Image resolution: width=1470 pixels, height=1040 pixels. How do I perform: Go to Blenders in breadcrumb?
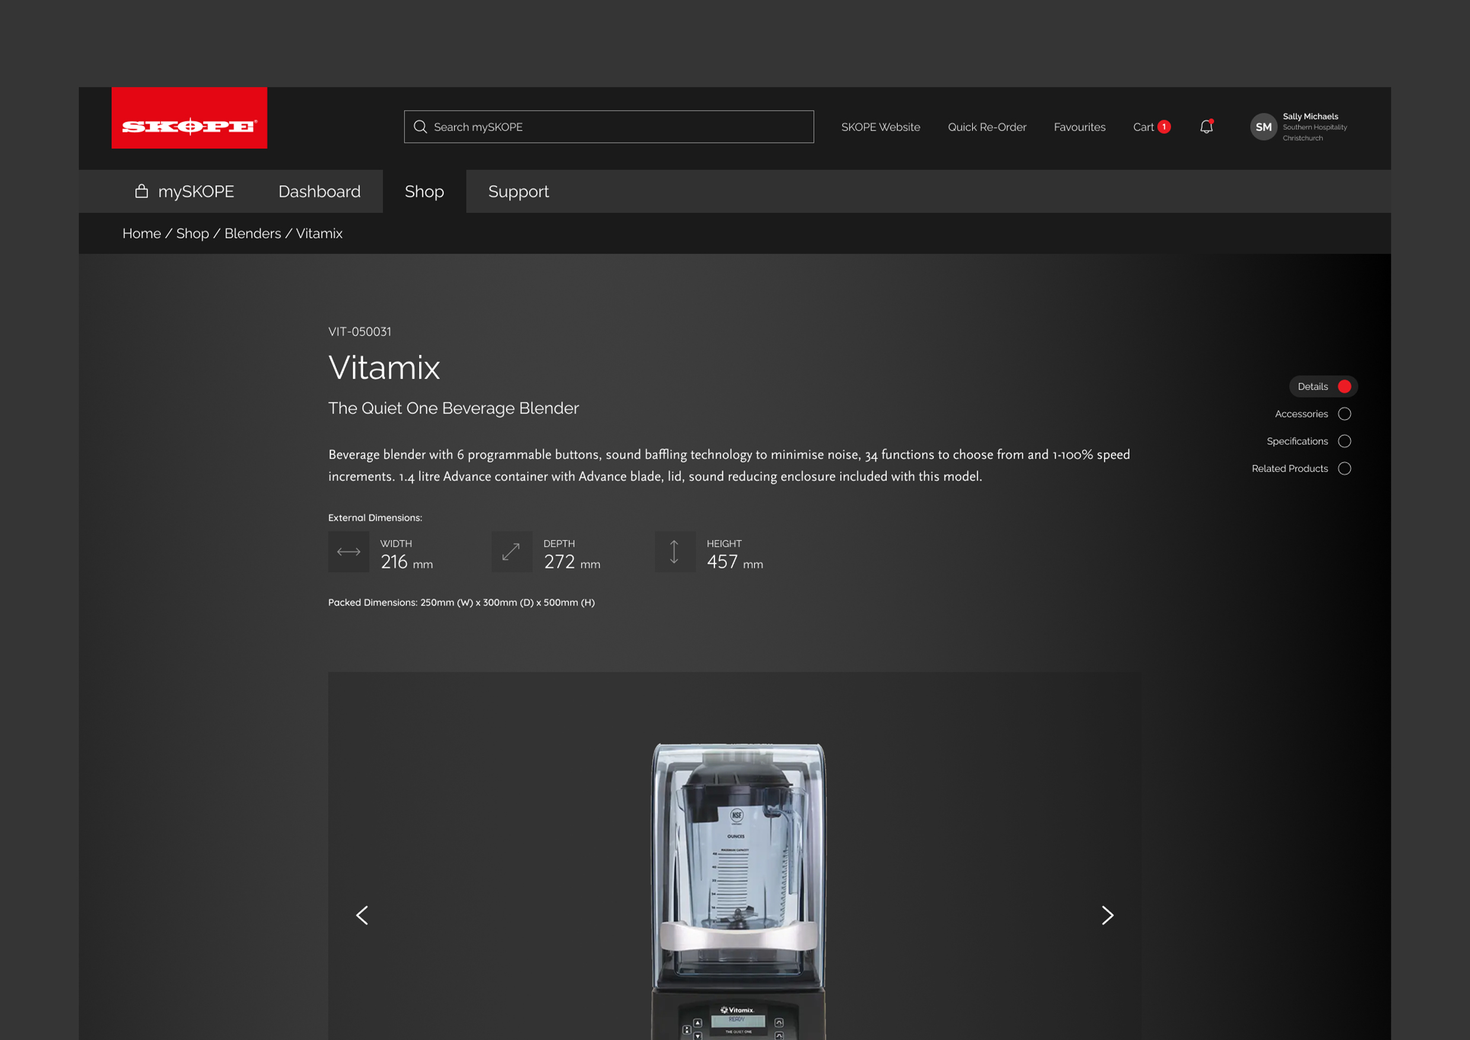coord(253,233)
